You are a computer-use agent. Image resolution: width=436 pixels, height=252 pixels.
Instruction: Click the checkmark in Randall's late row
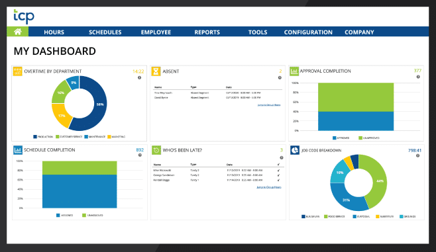278,180
